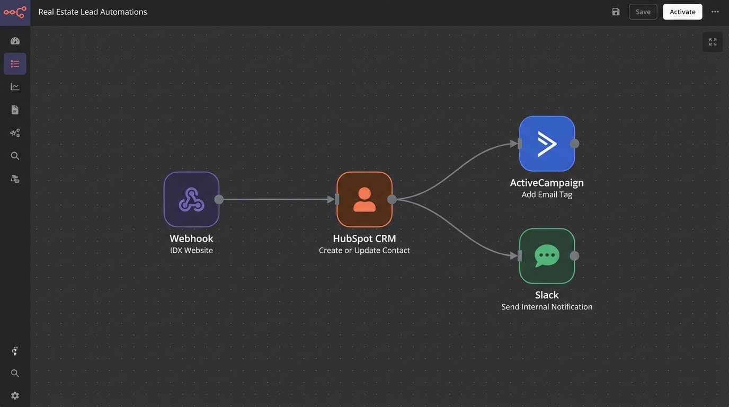
Task: Click the floppy disk icon beside Save
Action: pyautogui.click(x=616, y=12)
